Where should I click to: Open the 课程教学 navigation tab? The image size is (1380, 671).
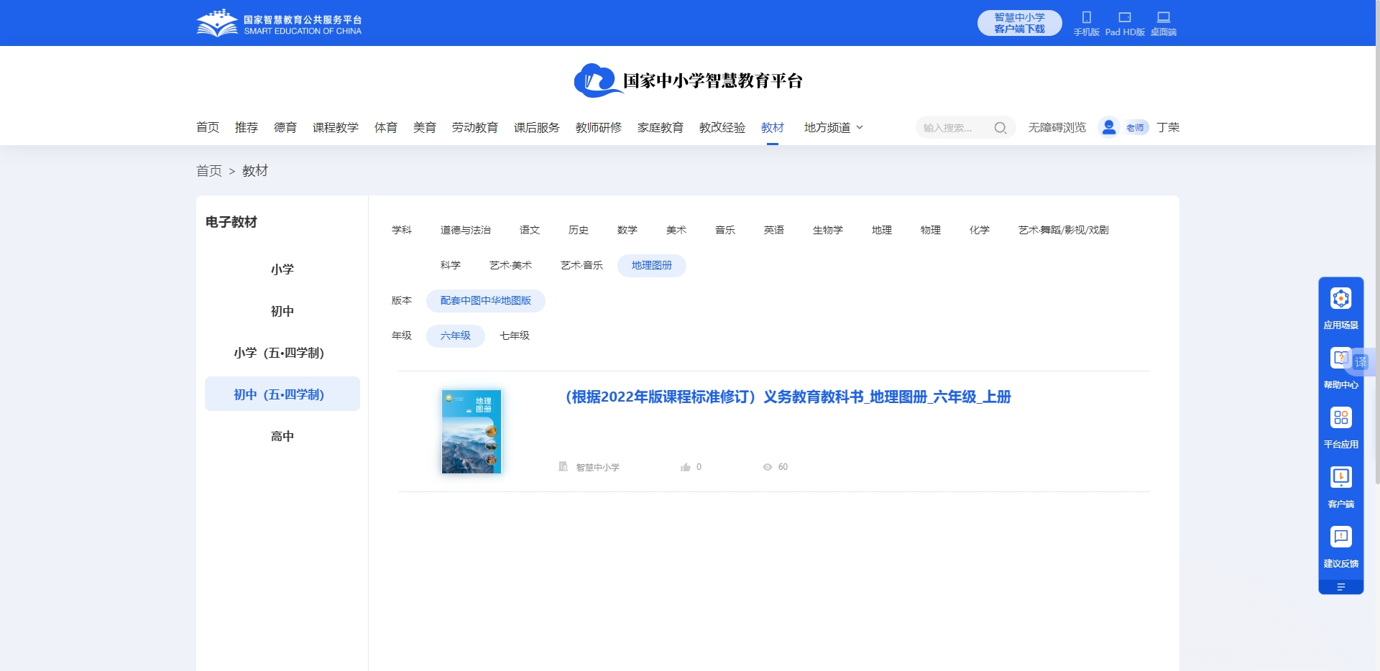335,127
